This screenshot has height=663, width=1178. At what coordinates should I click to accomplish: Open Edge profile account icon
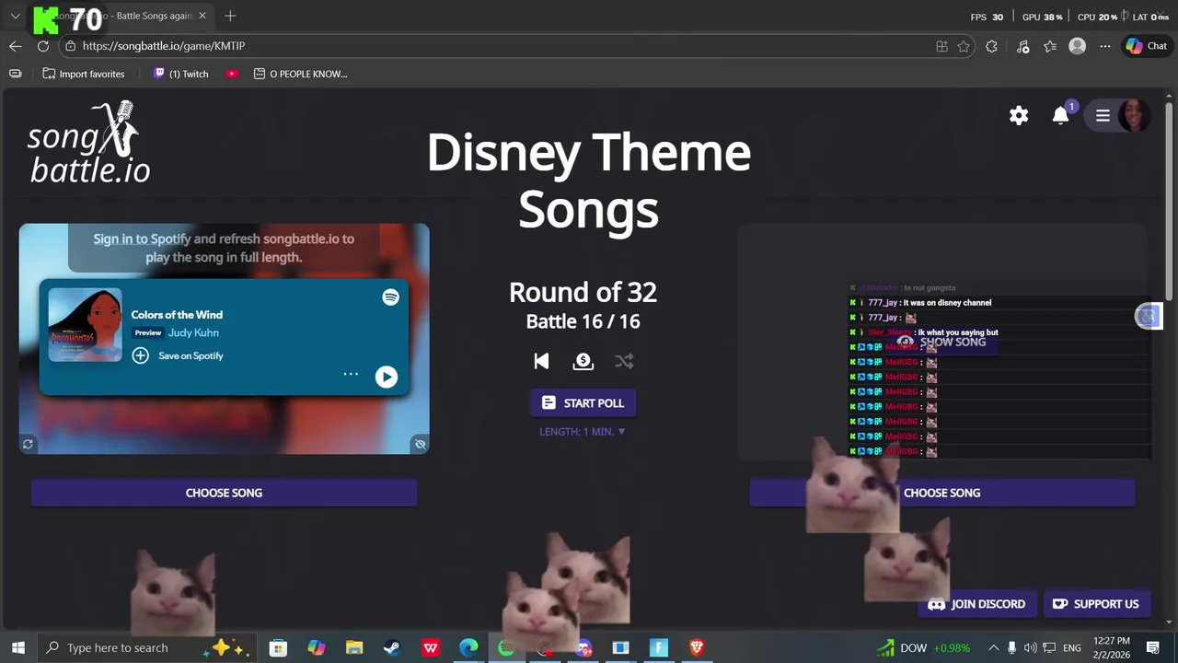tap(1077, 46)
